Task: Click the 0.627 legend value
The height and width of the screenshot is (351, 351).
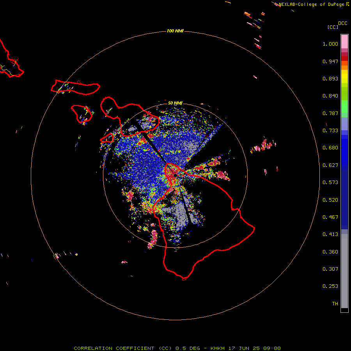Action: click(x=330, y=165)
